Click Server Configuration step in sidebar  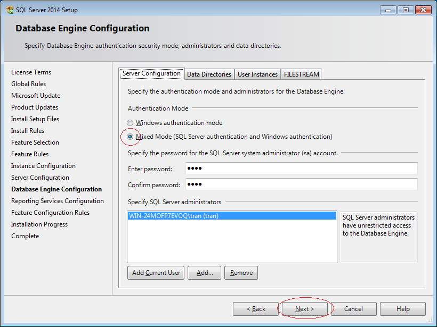pos(40,178)
